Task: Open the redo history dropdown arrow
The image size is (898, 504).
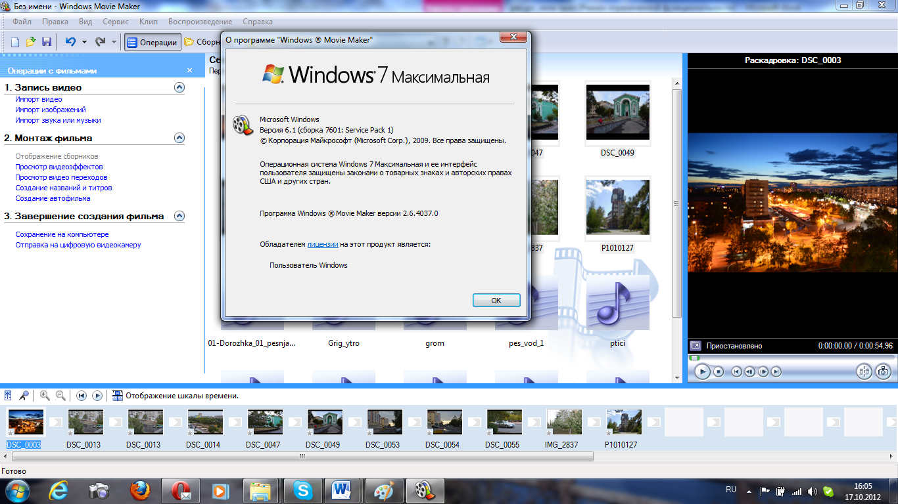Action: point(114,42)
